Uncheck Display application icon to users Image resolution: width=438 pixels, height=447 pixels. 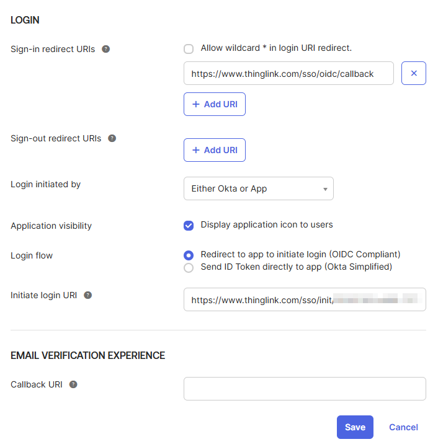[189, 226]
